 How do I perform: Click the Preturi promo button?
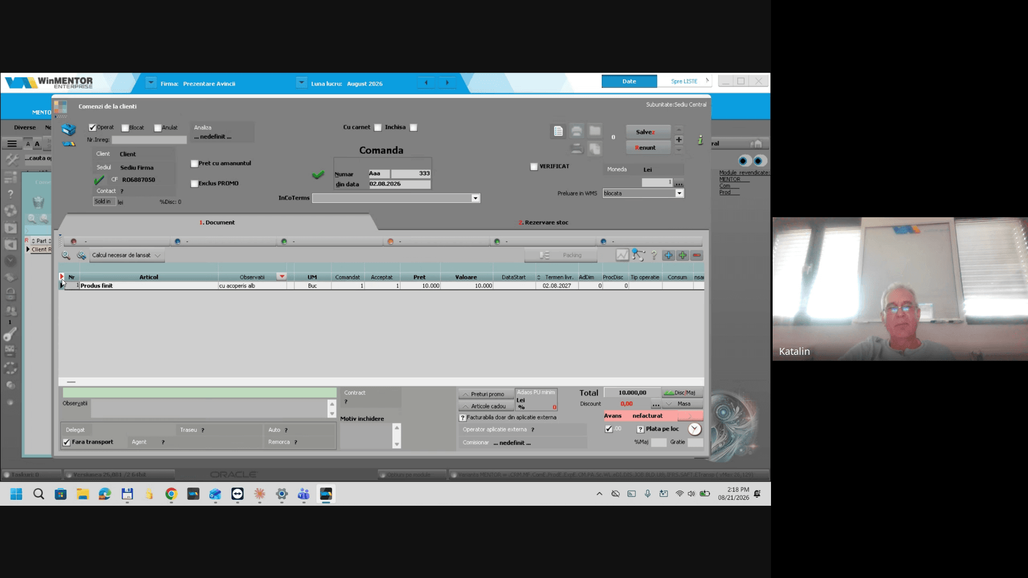point(486,394)
